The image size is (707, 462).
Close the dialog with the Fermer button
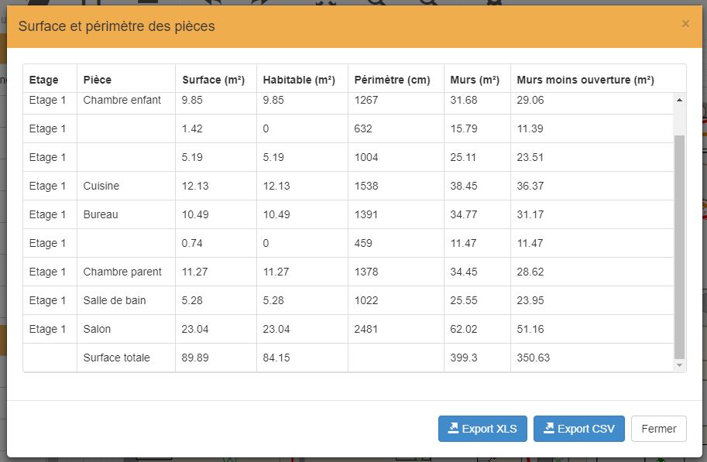(x=658, y=429)
